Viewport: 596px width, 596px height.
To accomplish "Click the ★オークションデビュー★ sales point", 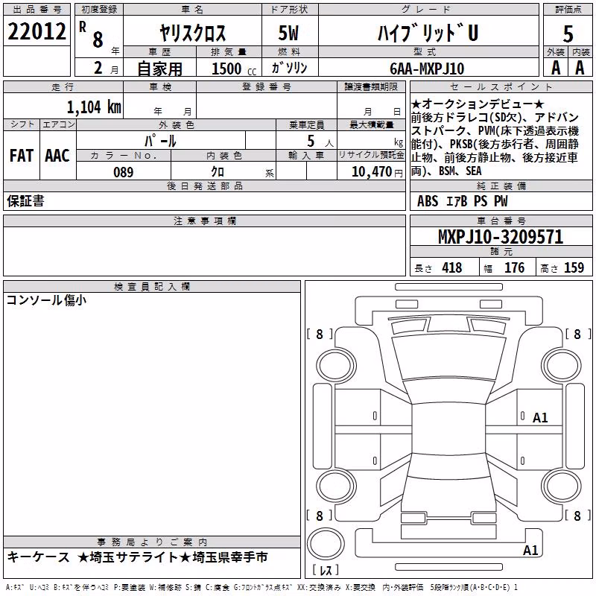I will click(x=478, y=104).
